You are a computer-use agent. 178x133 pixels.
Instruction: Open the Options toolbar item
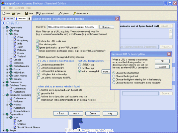tap(64, 13)
